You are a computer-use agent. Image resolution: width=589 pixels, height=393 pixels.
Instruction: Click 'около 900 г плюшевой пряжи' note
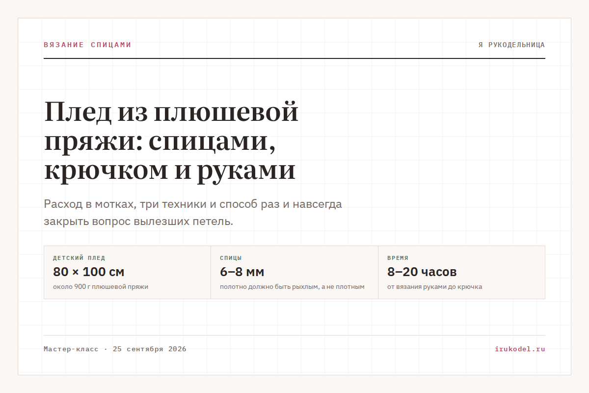click(x=101, y=286)
